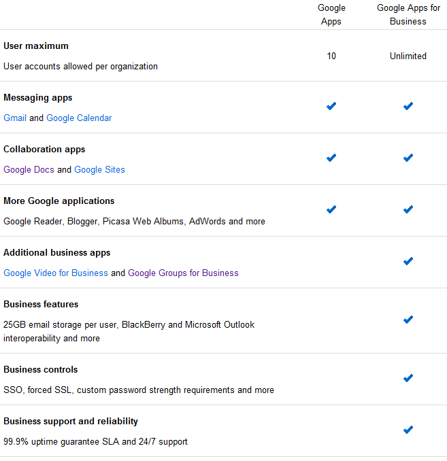
Task: Open the Google Calendar link
Action: tap(79, 118)
